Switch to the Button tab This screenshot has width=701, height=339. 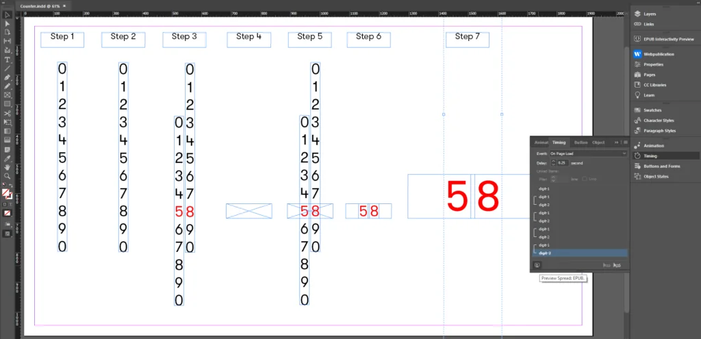pyautogui.click(x=581, y=142)
